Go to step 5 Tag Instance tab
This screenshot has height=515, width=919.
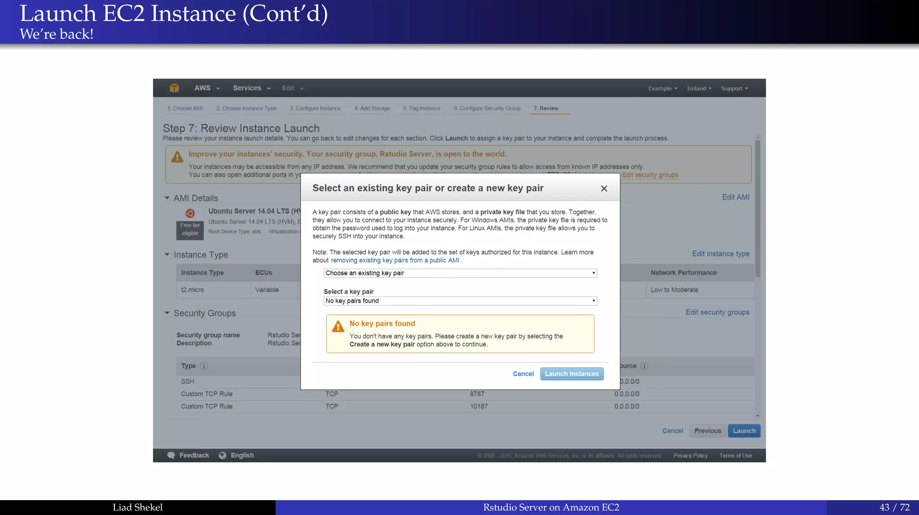[421, 108]
